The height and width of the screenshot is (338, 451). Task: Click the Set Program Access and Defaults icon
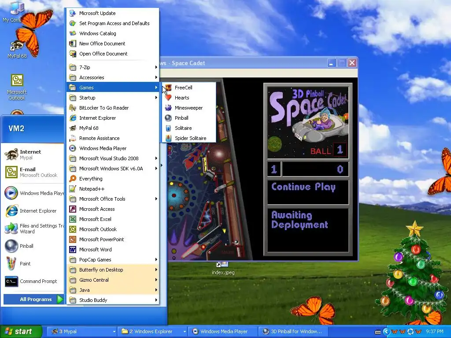[x=73, y=23]
